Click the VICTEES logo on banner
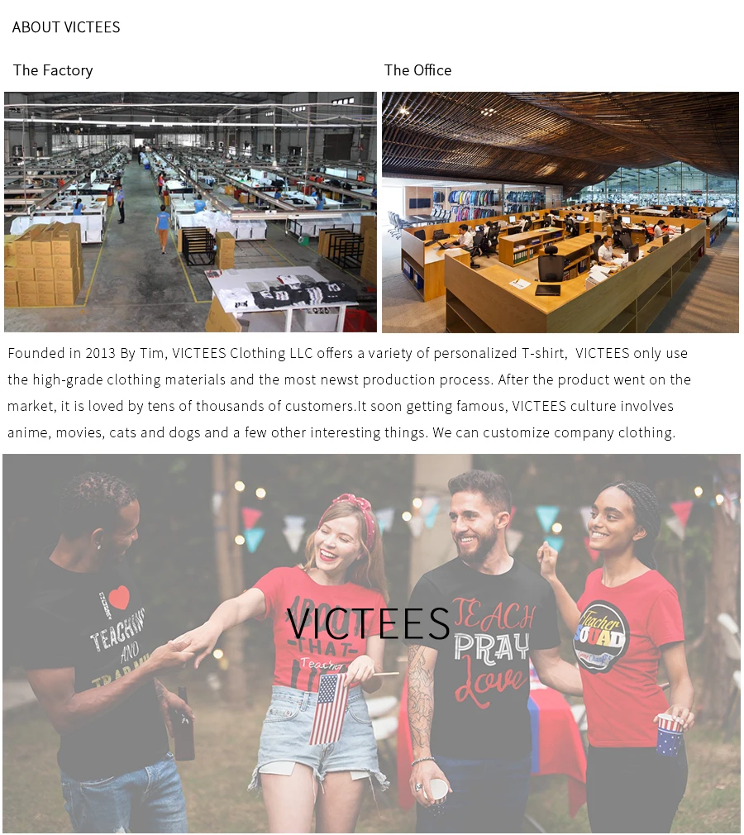744x835 pixels. tap(368, 623)
